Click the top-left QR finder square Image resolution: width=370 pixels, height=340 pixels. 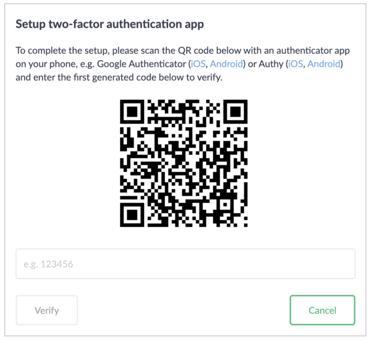click(x=131, y=112)
